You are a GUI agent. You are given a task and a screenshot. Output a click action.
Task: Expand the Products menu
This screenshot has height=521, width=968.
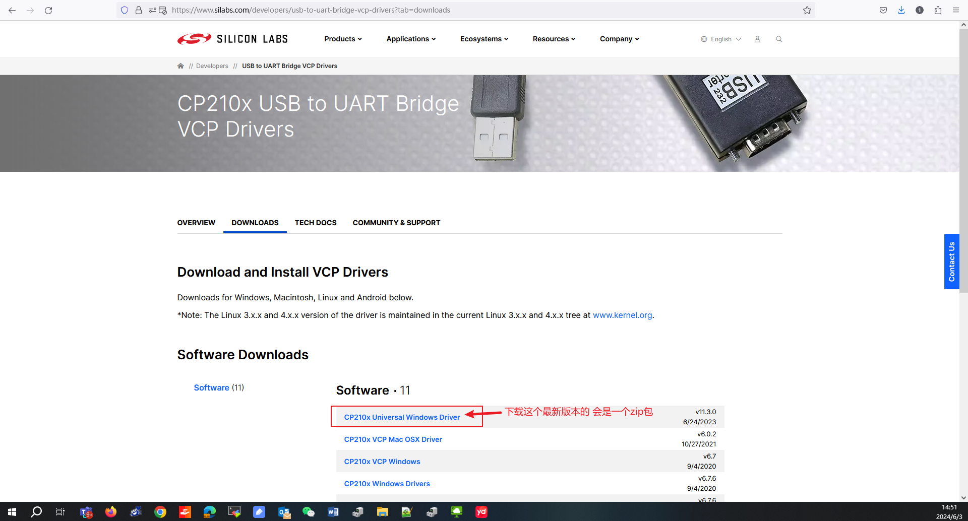[x=343, y=39]
